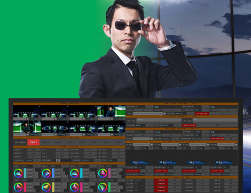Click the left text area input field
Screen dimensions: 251x193
(159, 120)
